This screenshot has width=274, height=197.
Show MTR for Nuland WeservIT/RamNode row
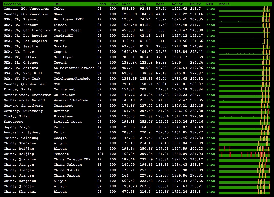coord(211,100)
